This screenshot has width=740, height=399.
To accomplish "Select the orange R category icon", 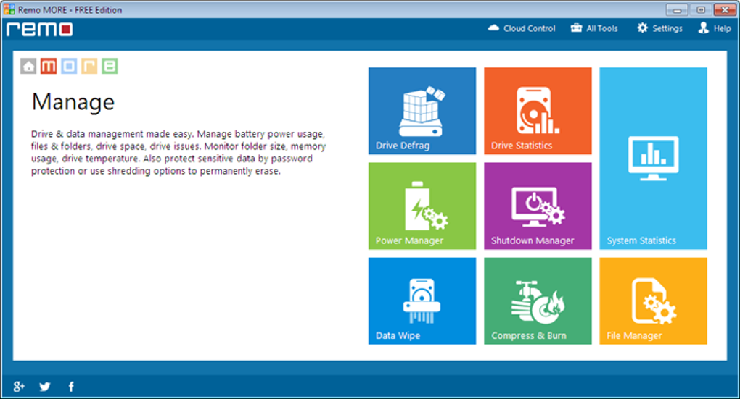I will click(89, 66).
